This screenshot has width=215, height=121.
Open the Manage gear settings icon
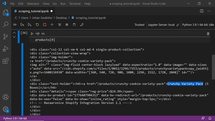tap(5, 109)
